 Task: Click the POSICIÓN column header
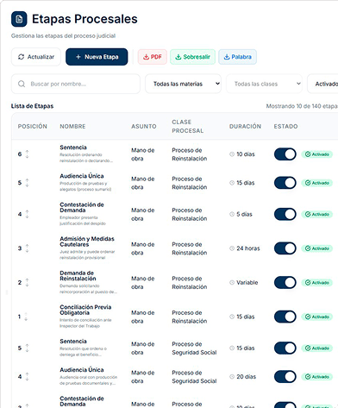point(33,126)
